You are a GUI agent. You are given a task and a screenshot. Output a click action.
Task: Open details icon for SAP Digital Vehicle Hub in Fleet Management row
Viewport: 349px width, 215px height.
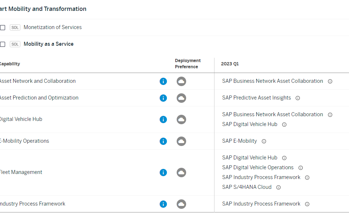[x=284, y=158]
